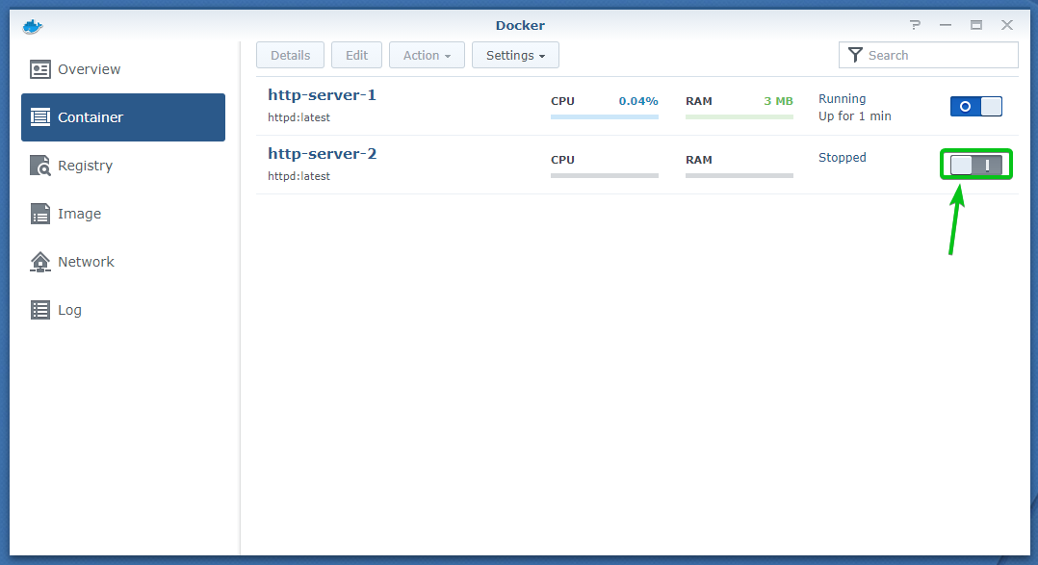Navigate to the Image section
1038x565 pixels.
click(123, 214)
